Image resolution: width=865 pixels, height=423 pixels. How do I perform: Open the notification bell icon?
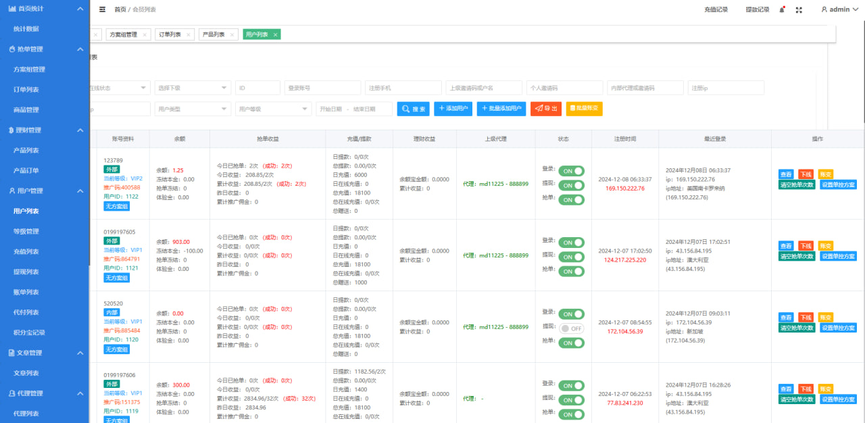(x=783, y=9)
